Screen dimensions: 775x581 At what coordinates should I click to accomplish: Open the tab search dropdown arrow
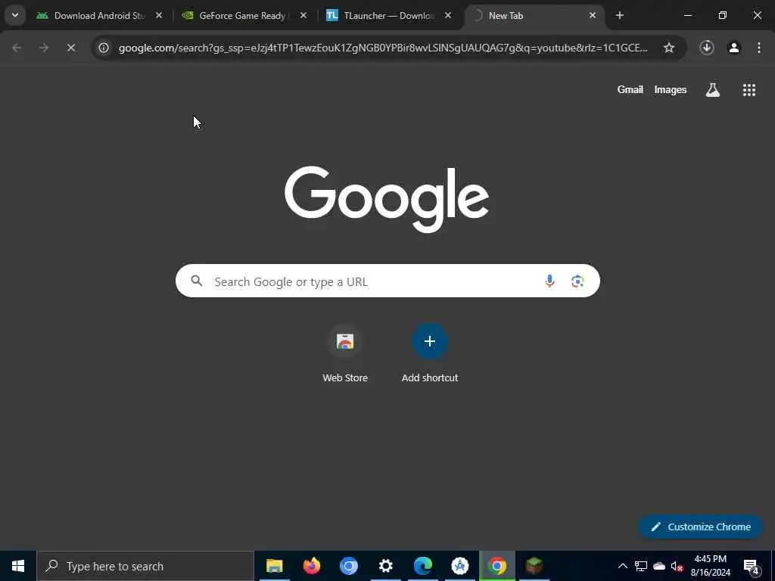tap(15, 15)
